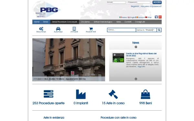Open Servizi Procedure Concorsuali menu
194x121 pixels.
coord(65,22)
